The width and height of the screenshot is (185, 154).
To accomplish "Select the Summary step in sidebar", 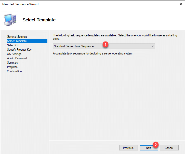I will (12, 63).
